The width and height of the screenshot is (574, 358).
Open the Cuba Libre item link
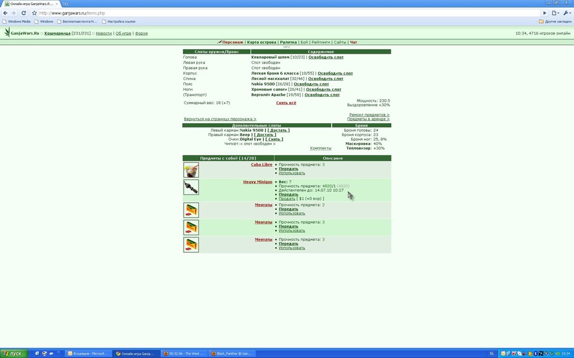(262, 165)
